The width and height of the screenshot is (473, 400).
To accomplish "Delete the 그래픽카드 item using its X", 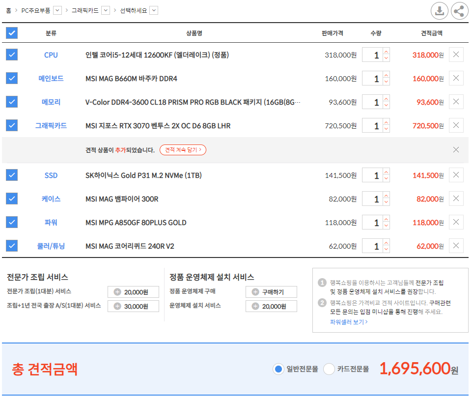I will click(456, 125).
